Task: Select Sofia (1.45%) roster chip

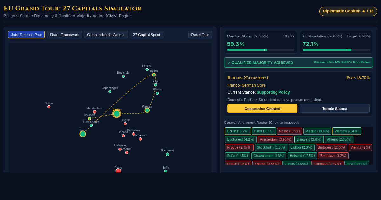Action: 238,156
